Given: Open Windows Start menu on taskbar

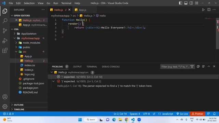Looking at the screenshot, I should coord(80,120).
